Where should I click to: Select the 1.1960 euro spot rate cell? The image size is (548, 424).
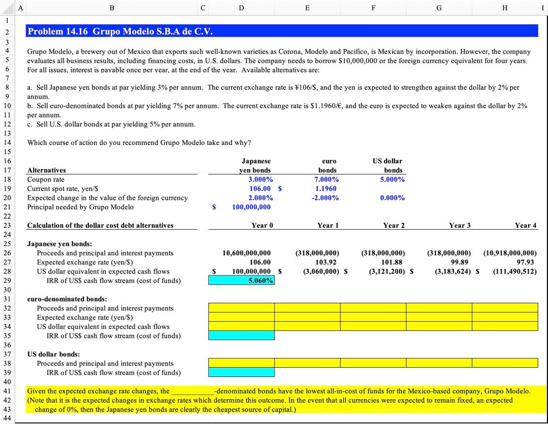point(307,188)
